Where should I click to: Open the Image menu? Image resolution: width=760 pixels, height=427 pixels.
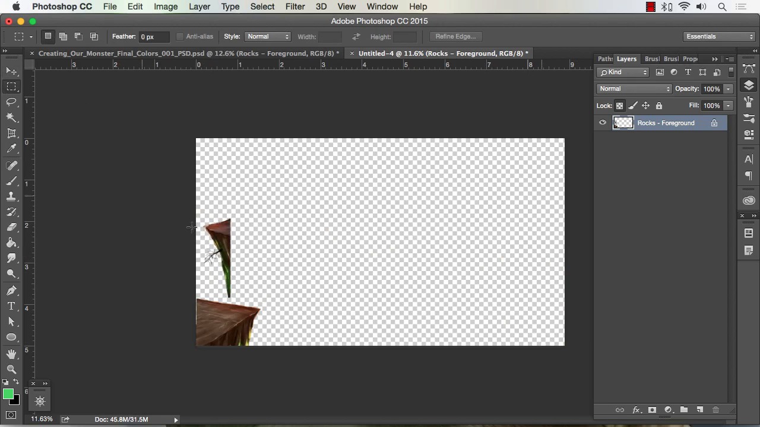tap(166, 7)
